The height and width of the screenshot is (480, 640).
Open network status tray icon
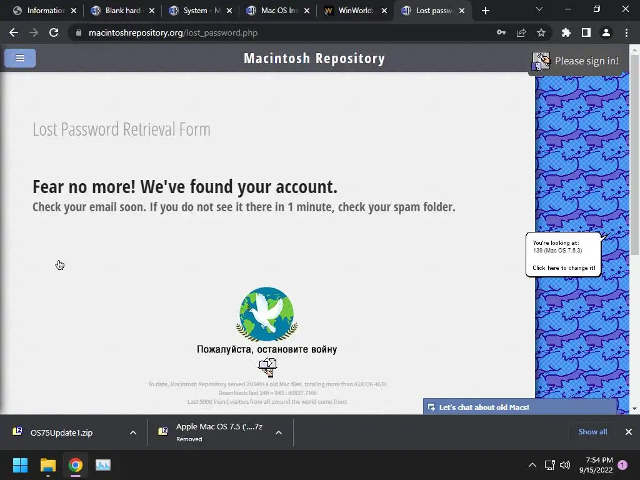pos(549,465)
